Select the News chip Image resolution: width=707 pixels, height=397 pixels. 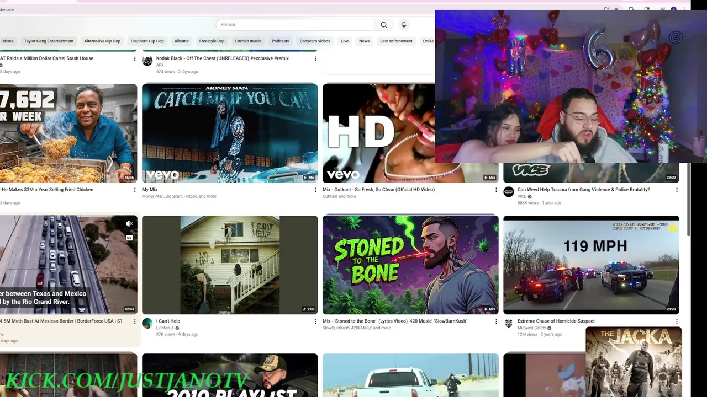click(364, 41)
